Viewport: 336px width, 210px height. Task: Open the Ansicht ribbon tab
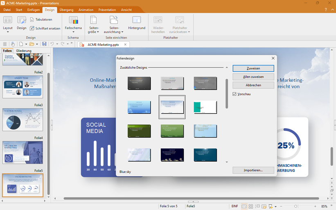tap(126, 10)
